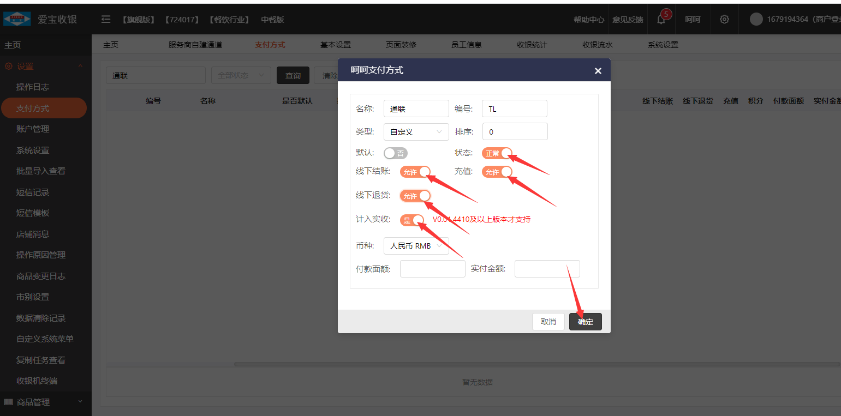This screenshot has width=841, height=416.
Task: Disable the 线下结账 toggle
Action: click(415, 172)
